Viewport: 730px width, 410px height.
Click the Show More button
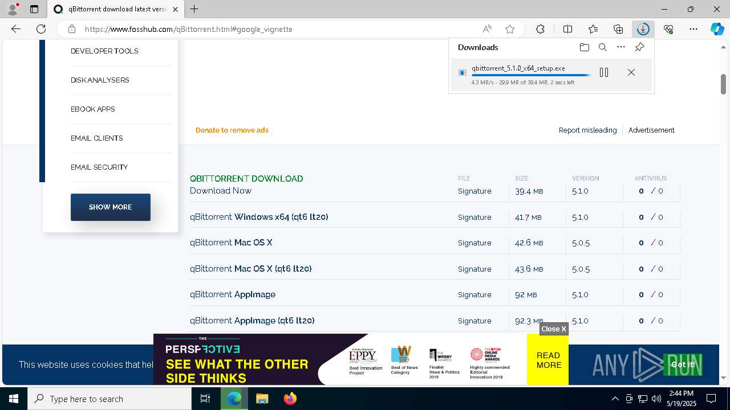[x=111, y=207]
